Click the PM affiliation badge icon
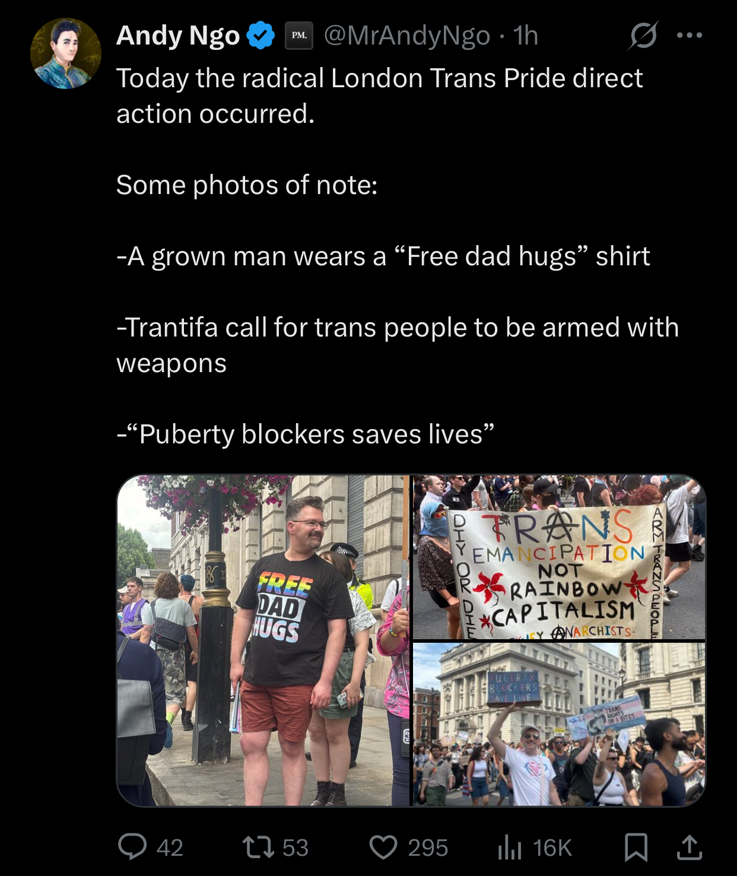The height and width of the screenshot is (876, 737). pos(299,35)
